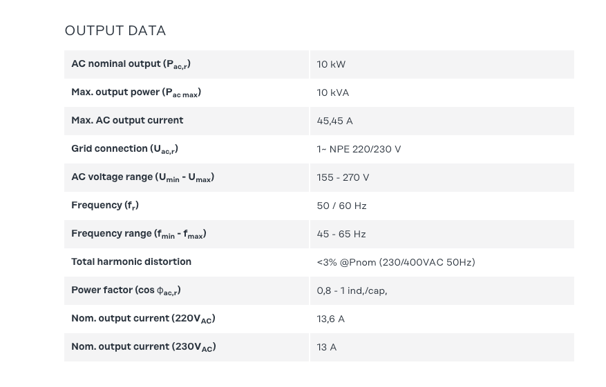Select the Max. output power label
This screenshot has height=387, width=606.
point(136,92)
